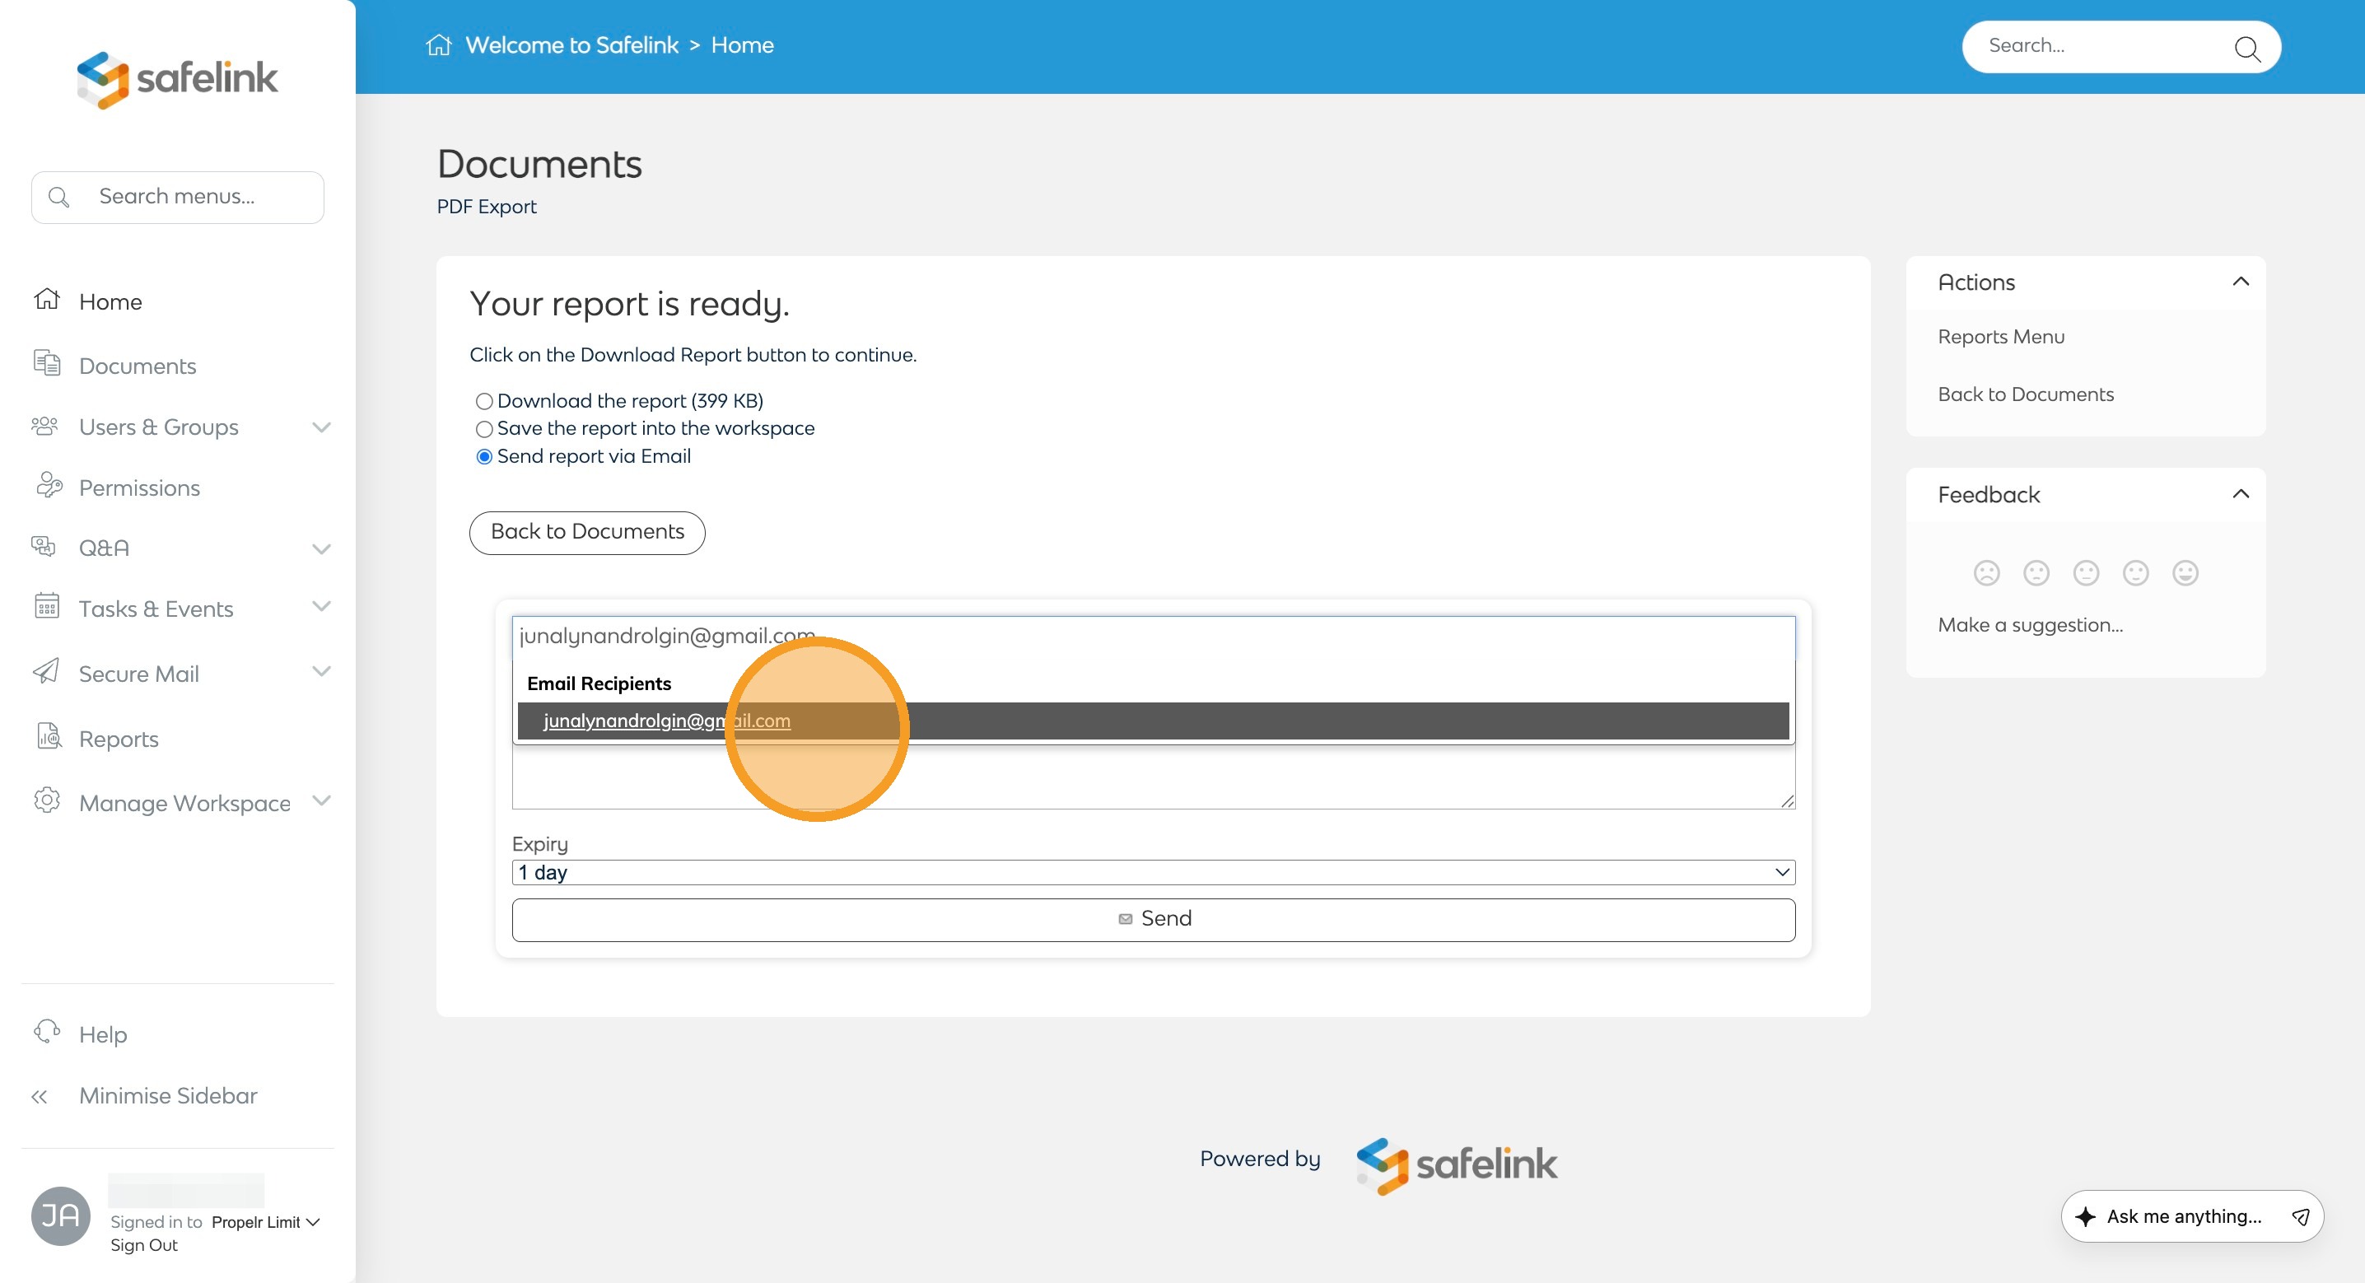
Task: Select Download the report radio button
Action: coord(484,401)
